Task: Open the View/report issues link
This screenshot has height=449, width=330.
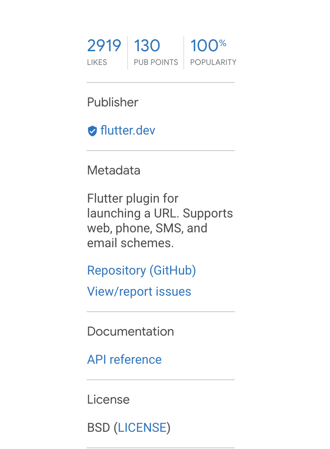Action: tap(139, 291)
